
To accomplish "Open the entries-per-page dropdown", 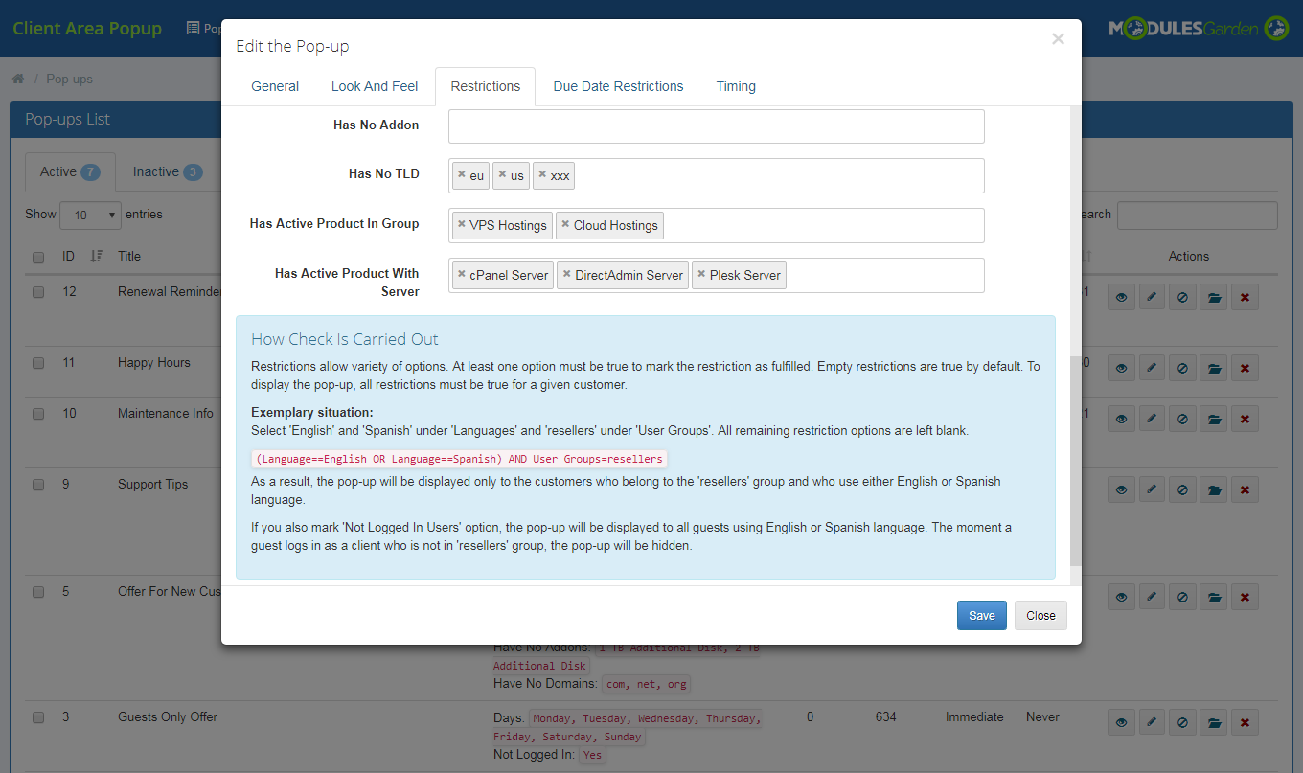I will 90,215.
